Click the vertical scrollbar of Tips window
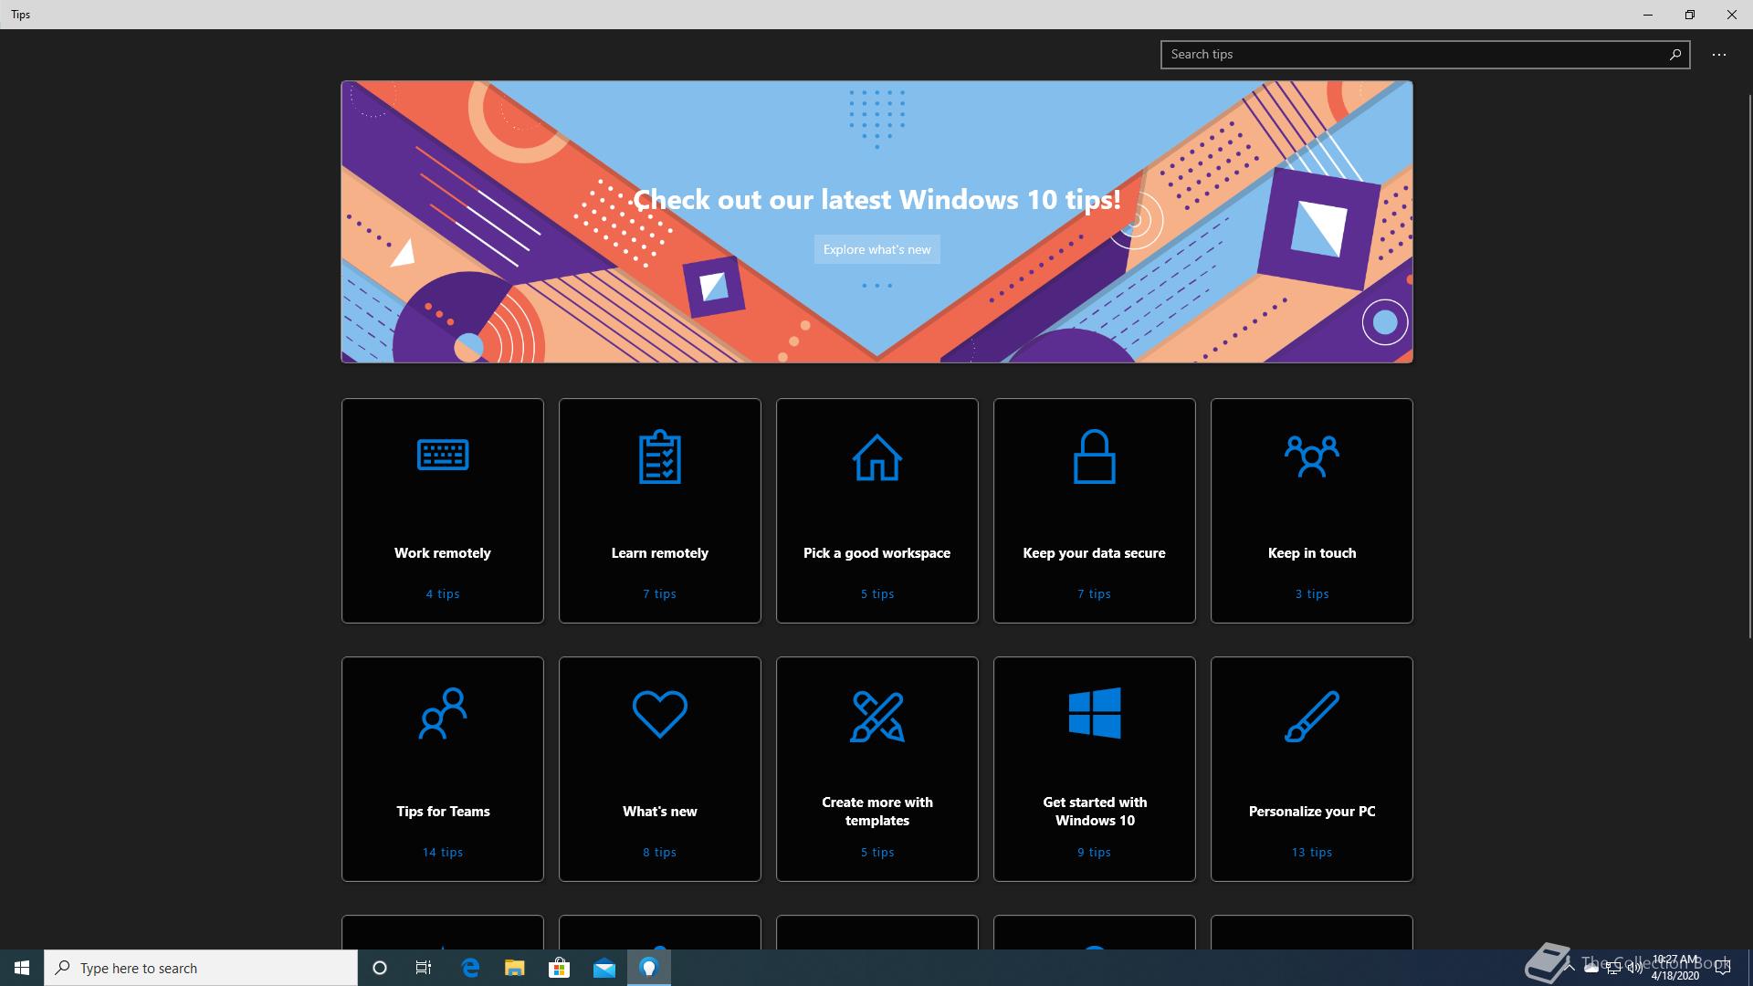Viewport: 1753px width, 986px height. click(x=1749, y=365)
